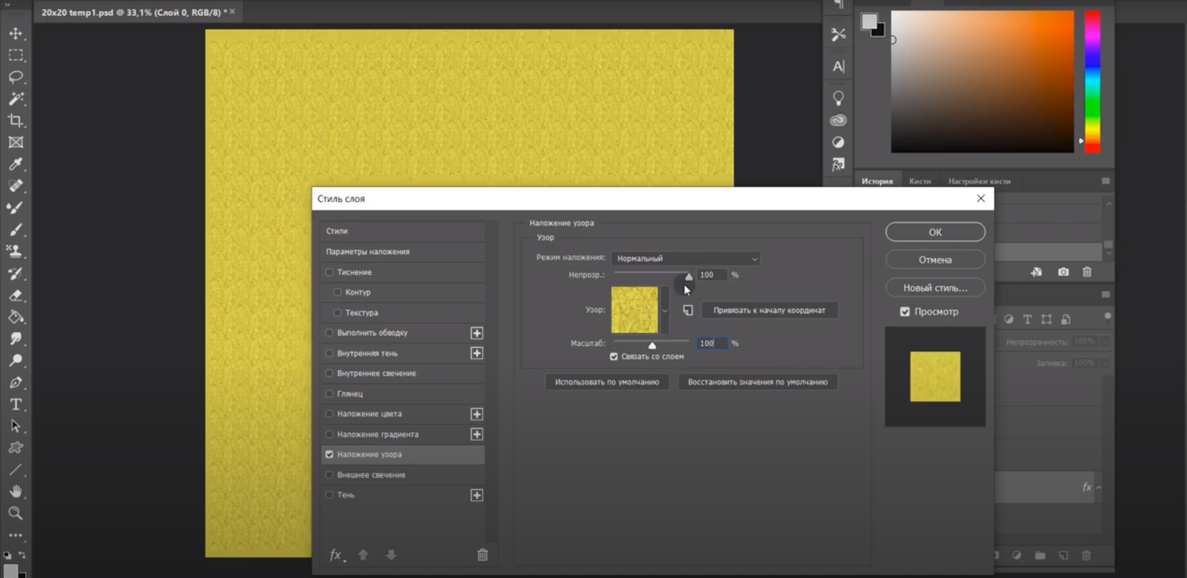1187x578 pixels.
Task: Enable the Глянец checkbox
Action: [x=330, y=393]
